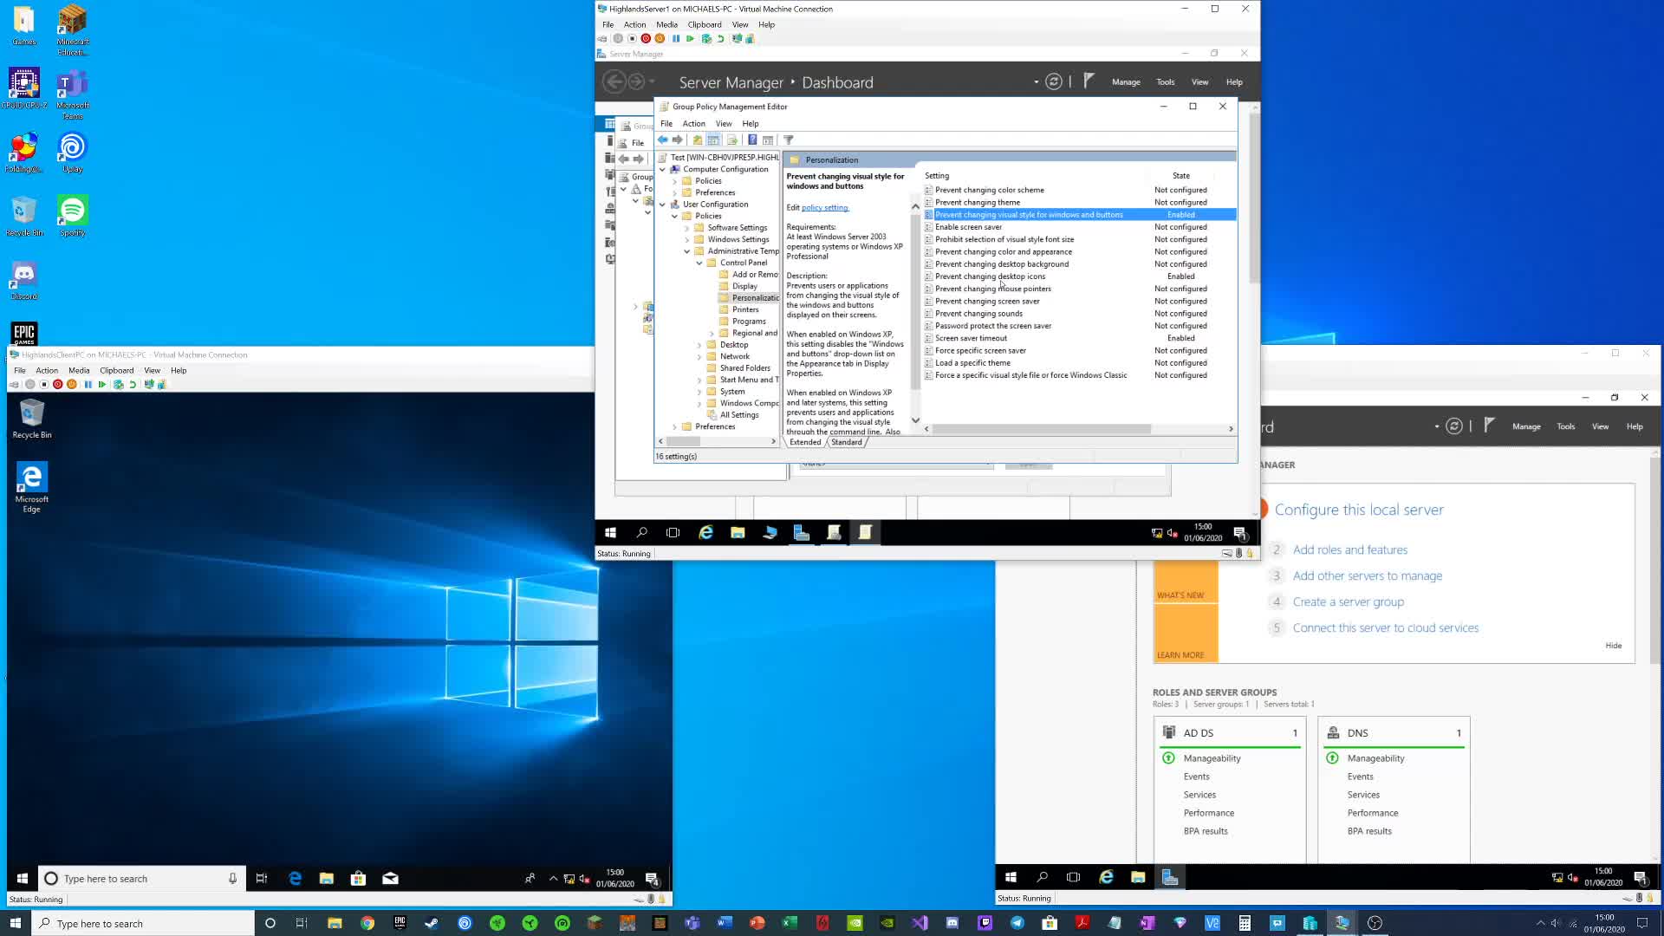Click 'Add roles and features' link

click(x=1349, y=549)
